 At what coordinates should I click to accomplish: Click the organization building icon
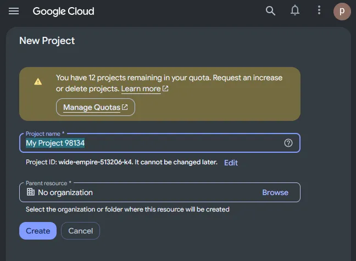[x=31, y=192]
